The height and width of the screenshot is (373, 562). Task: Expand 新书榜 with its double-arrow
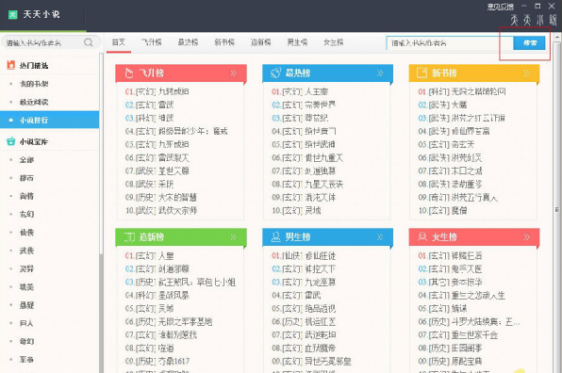point(526,73)
